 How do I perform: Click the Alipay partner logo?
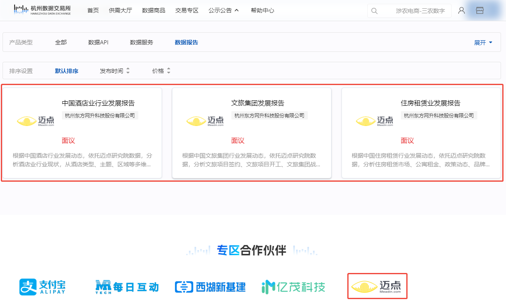point(43,286)
